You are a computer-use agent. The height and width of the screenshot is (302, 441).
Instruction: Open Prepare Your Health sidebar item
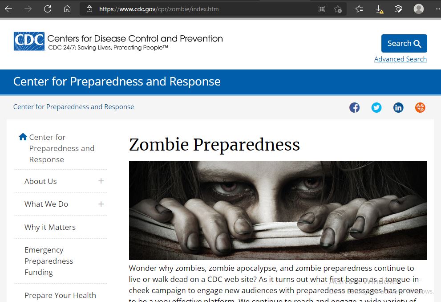point(60,295)
